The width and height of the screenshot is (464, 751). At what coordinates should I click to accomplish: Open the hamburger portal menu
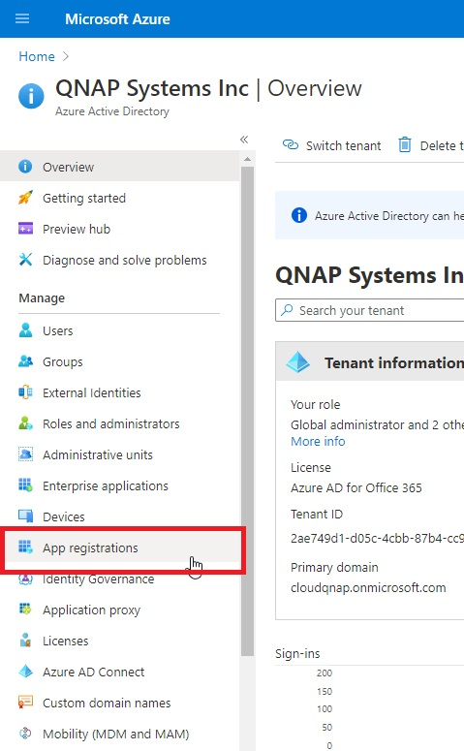point(22,18)
